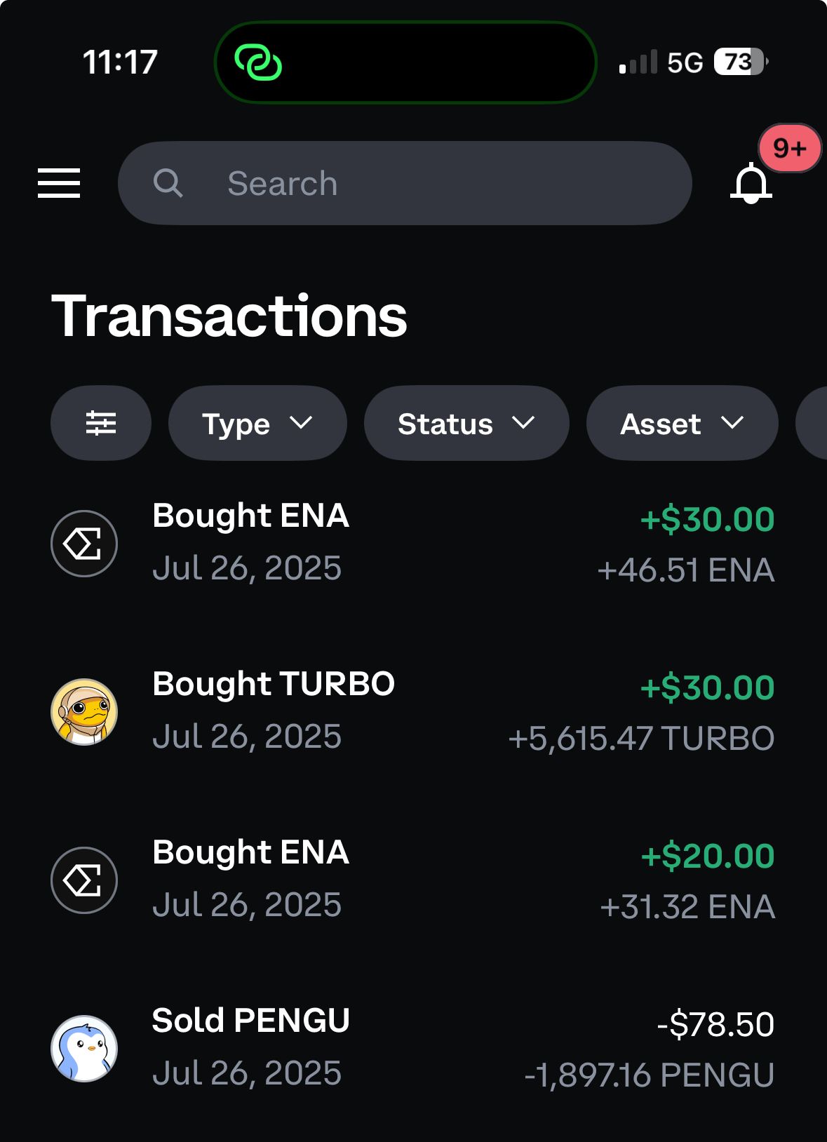Tap the second ENA token icon
The image size is (827, 1142).
click(x=84, y=880)
